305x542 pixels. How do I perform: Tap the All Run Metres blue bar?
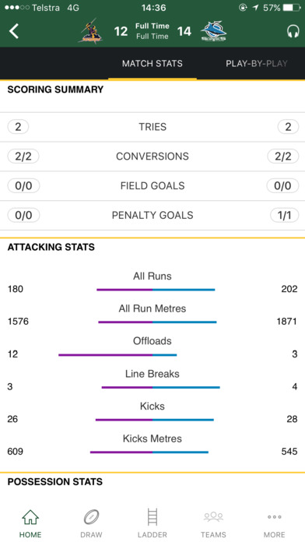click(x=184, y=322)
